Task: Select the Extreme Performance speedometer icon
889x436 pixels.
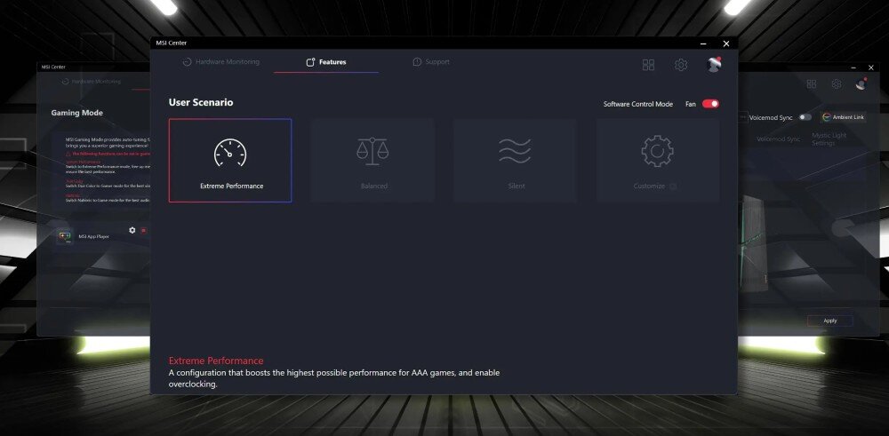Action: (230, 153)
